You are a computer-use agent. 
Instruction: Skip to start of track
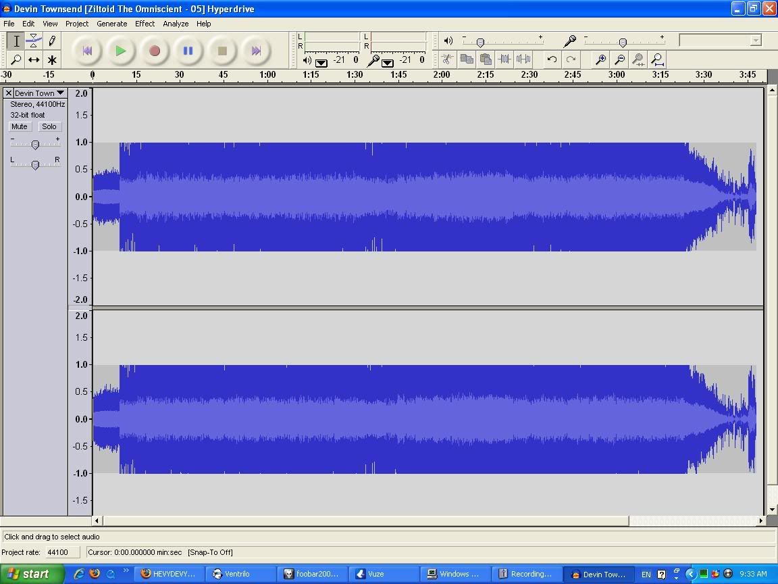coord(87,51)
